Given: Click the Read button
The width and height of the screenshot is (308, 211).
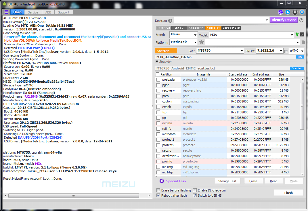Looking at the screenshot, I should [x=273, y=181].
